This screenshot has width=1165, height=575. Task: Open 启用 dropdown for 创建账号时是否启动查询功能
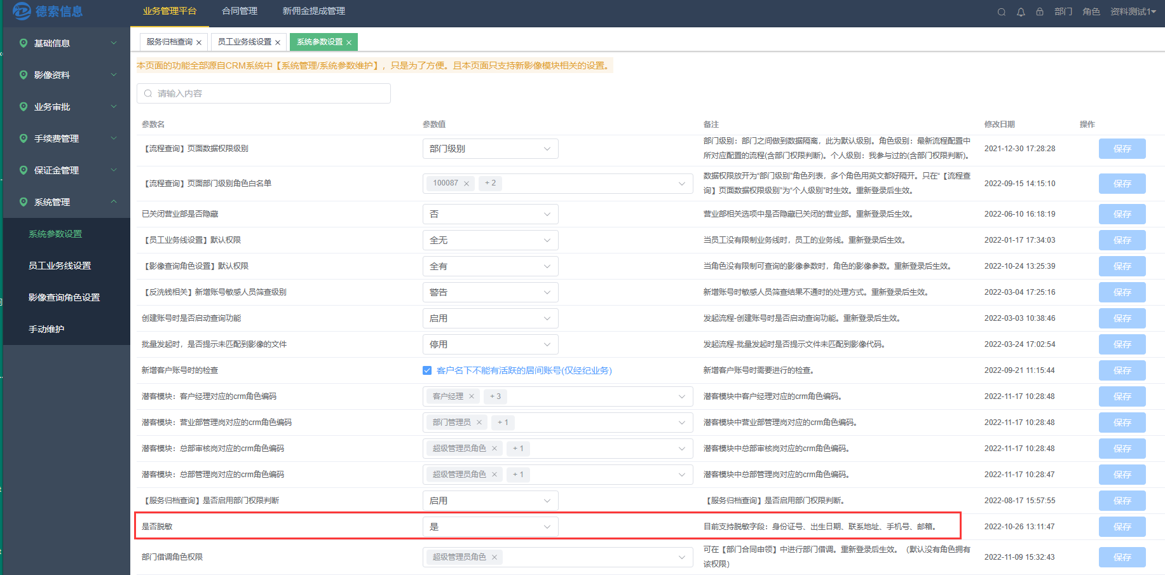[491, 318]
